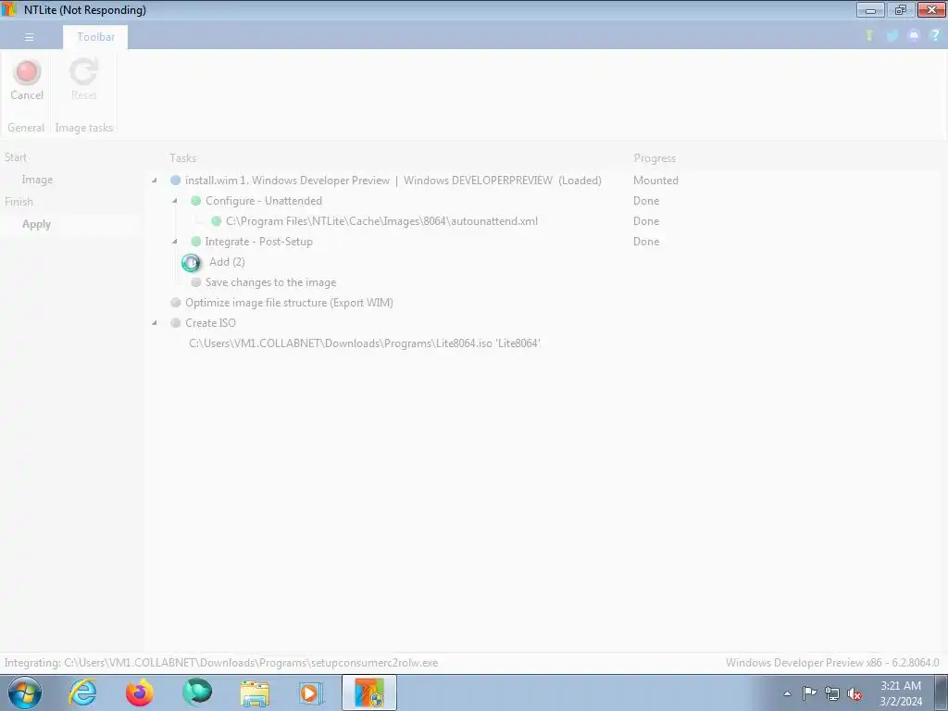Click the red Cancel button
948x711 pixels.
(x=27, y=80)
